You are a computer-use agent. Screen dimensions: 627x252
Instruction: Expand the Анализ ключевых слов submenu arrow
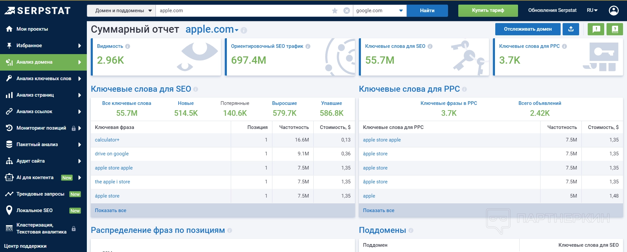click(80, 79)
